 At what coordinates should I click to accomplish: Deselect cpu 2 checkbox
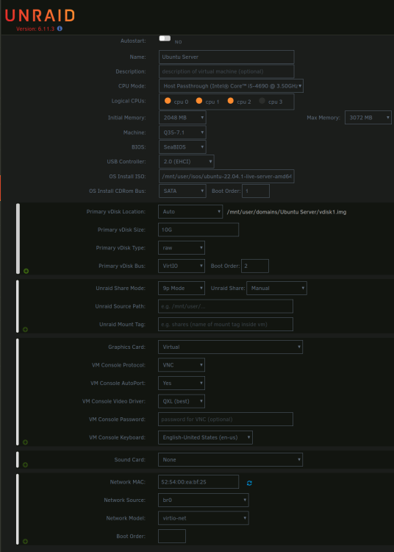[x=231, y=101]
